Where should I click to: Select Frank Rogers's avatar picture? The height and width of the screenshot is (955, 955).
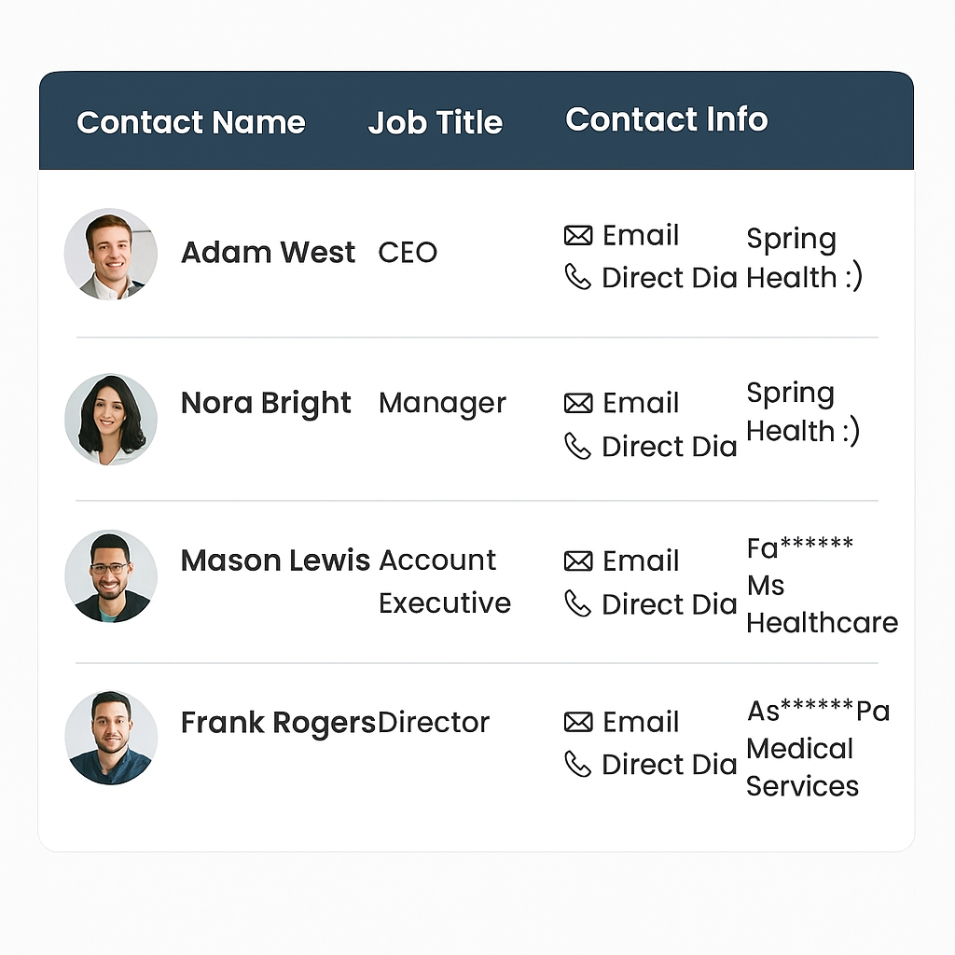[111, 738]
